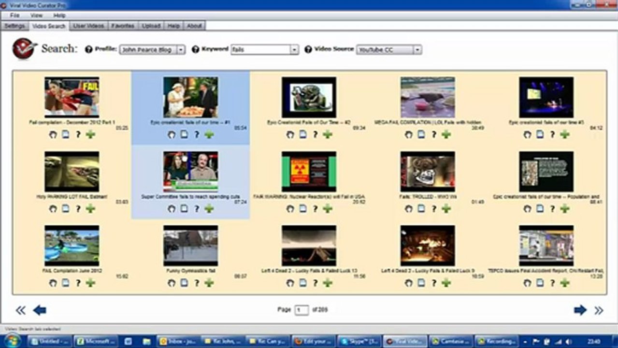This screenshot has height=348, width=618.
Task: Click green plus under Lucky Fails & Failed Luck 13
Action: pyautogui.click(x=328, y=283)
